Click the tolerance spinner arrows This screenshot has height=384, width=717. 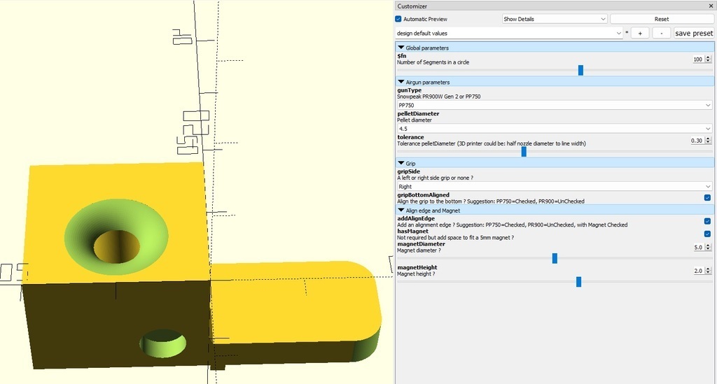[708, 141]
